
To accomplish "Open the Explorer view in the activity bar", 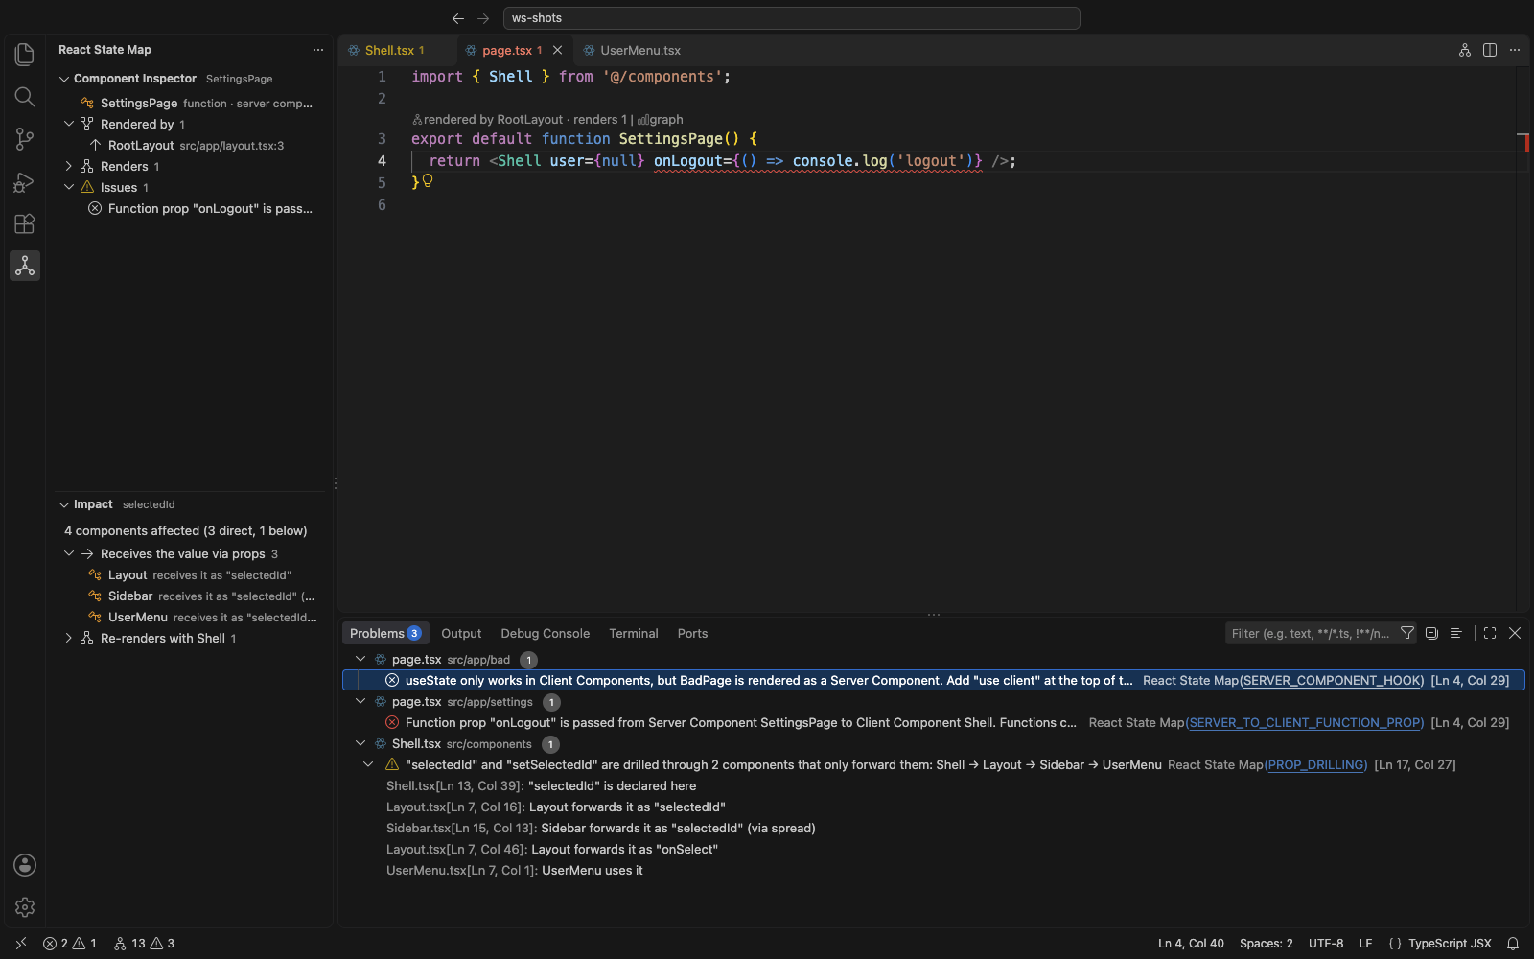I will pos(25,55).
